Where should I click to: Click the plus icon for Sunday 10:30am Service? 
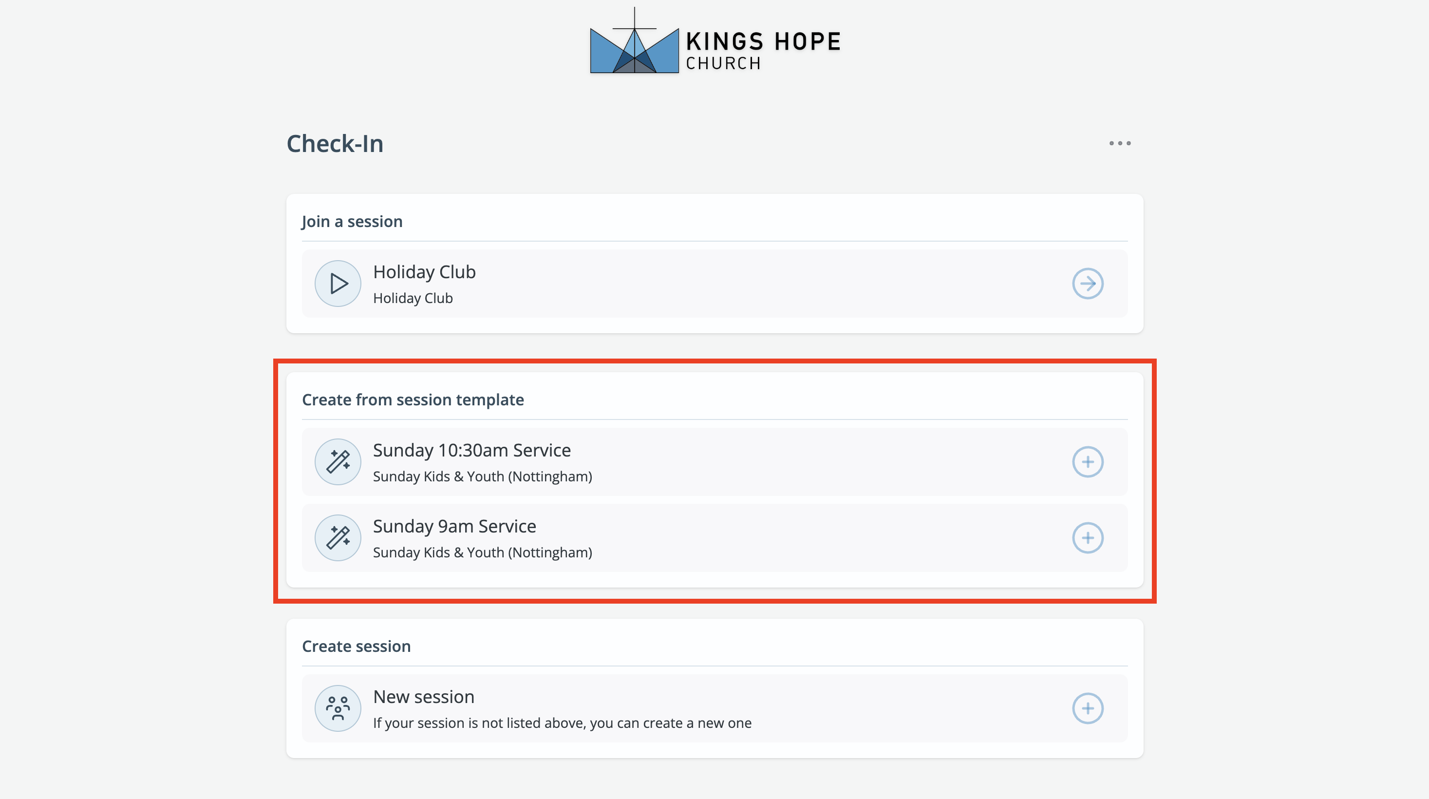[x=1088, y=461]
